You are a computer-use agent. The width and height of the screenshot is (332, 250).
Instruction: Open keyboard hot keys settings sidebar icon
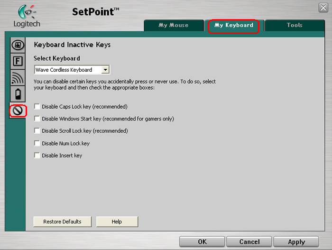pyautogui.click(x=18, y=45)
